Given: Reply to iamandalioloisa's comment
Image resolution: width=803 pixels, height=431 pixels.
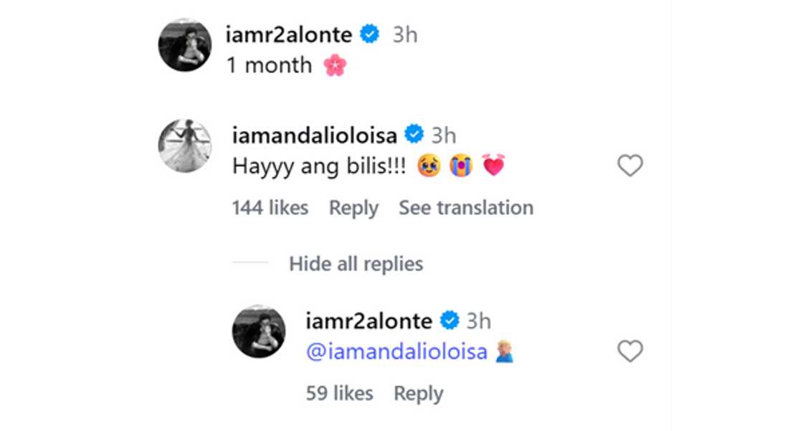Looking at the screenshot, I should click(x=353, y=208).
